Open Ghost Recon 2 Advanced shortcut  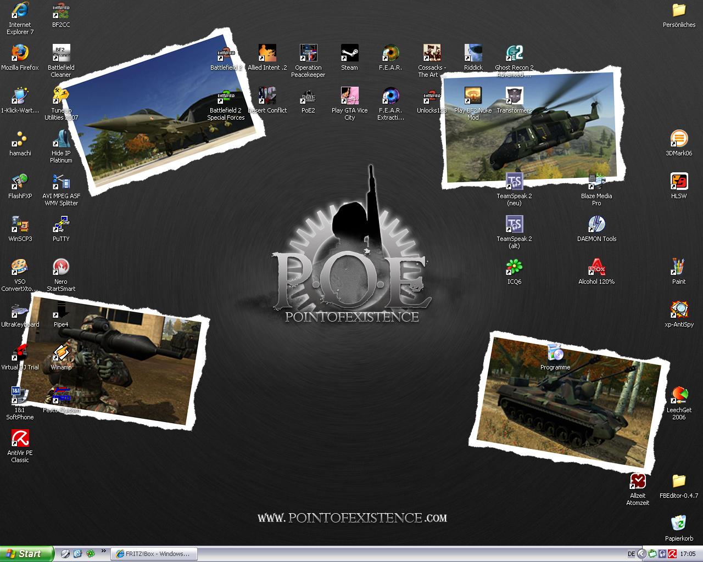click(x=514, y=53)
